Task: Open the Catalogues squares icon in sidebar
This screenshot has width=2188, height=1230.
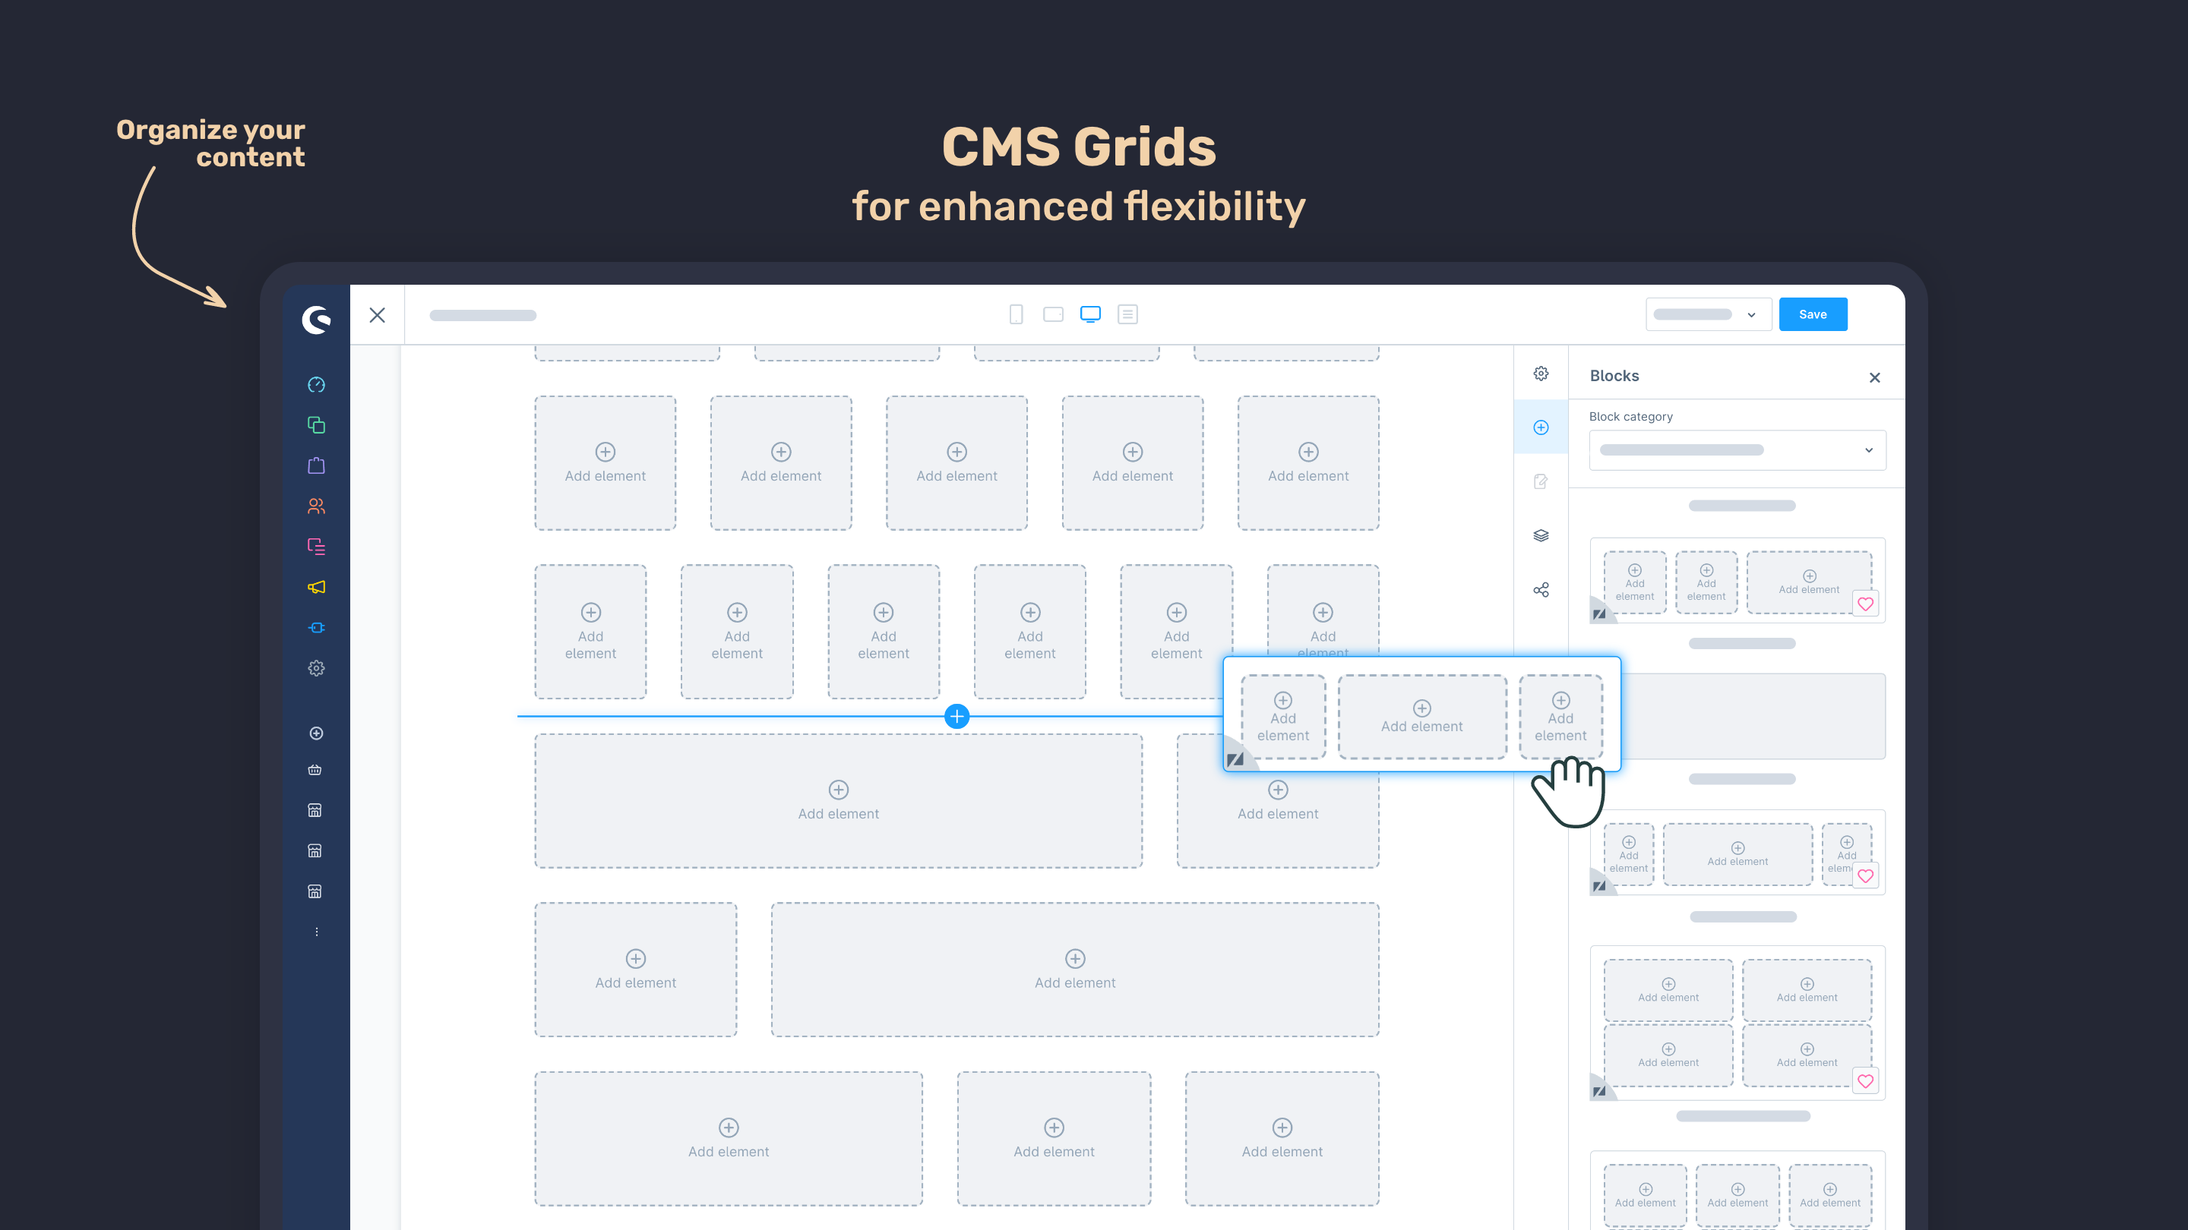Action: [316, 425]
